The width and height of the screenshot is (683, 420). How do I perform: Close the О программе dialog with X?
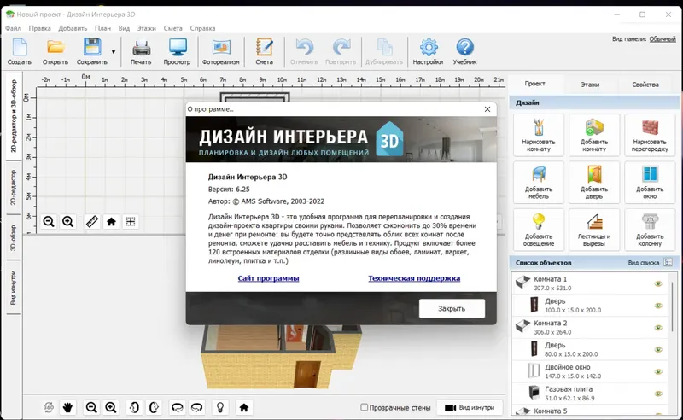pos(487,109)
